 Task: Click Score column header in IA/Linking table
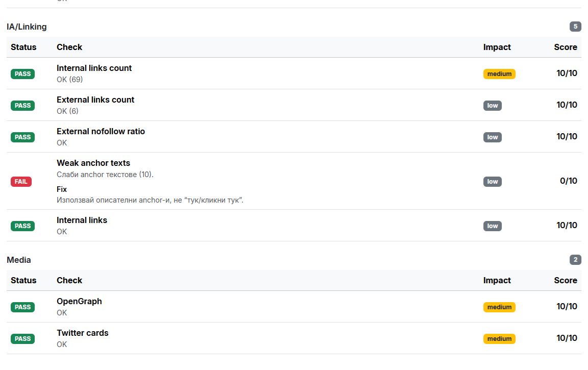566,47
